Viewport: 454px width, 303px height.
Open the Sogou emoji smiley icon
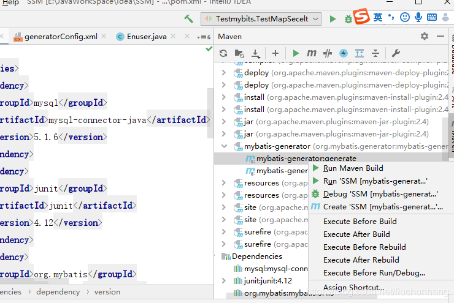tap(404, 17)
